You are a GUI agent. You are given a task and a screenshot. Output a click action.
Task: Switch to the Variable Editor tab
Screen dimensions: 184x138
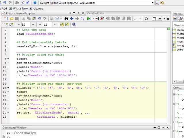pos(95,13)
